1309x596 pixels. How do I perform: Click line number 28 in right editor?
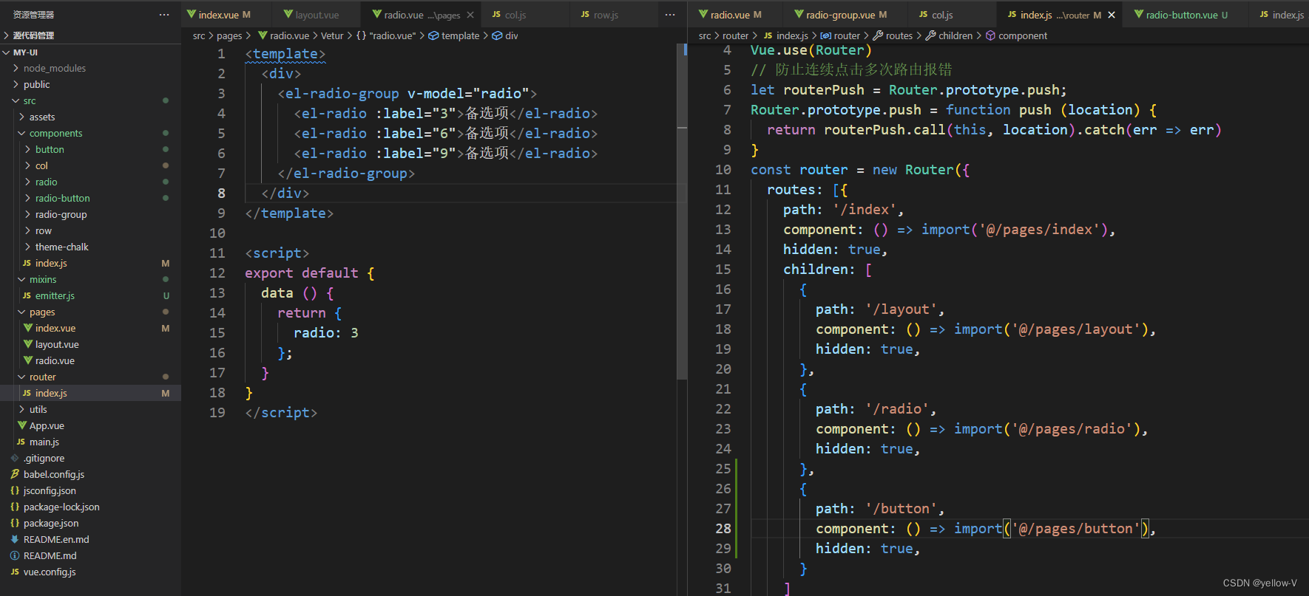723,529
